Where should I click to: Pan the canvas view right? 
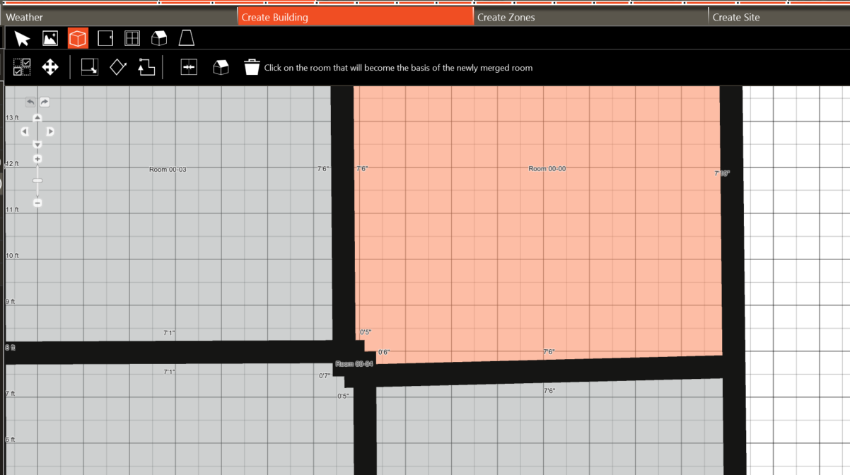(50, 131)
